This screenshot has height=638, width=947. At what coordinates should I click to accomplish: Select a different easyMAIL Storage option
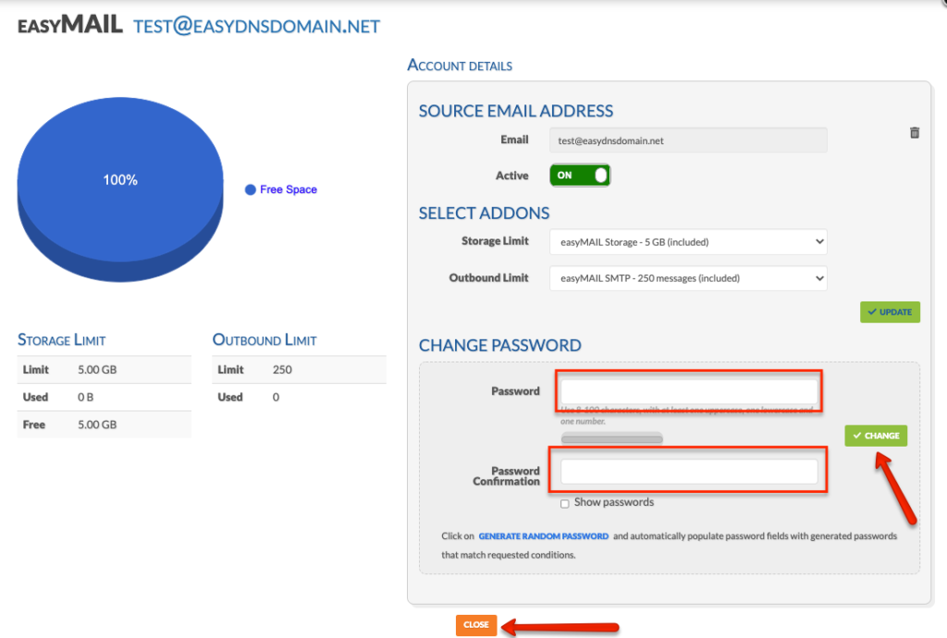tap(688, 241)
